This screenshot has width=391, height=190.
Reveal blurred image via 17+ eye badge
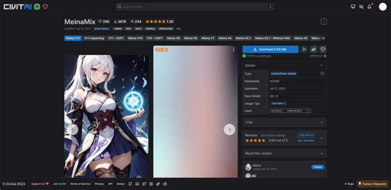161,50
